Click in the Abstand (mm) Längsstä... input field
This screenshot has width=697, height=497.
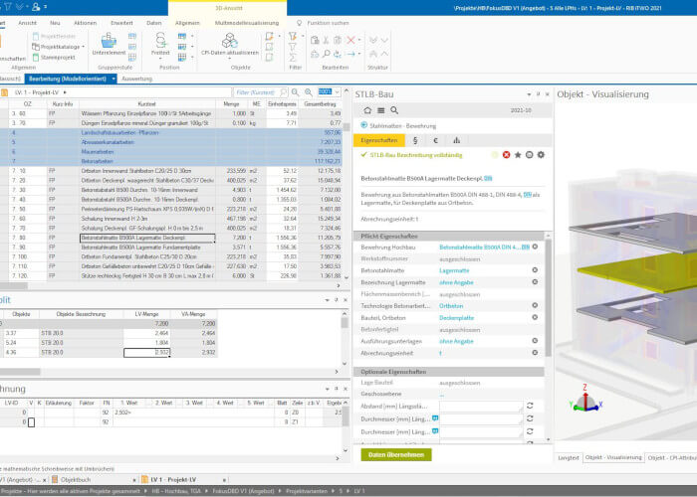pyautogui.click(x=481, y=406)
